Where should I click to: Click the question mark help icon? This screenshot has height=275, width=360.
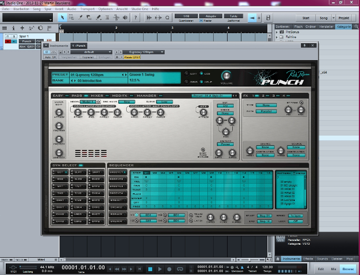pos(136,17)
